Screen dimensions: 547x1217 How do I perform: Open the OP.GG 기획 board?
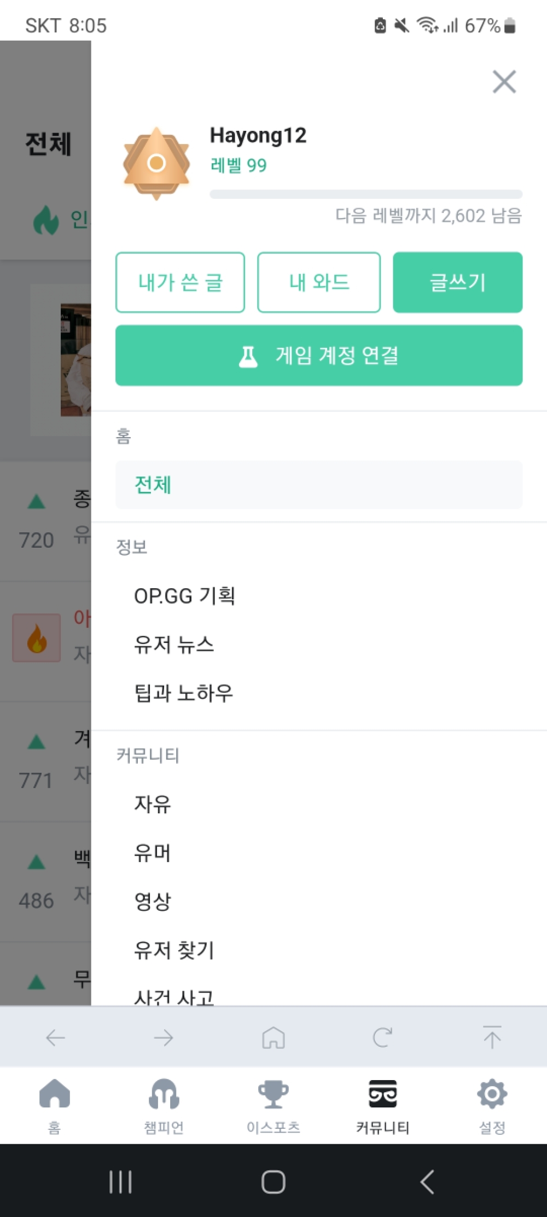[185, 596]
